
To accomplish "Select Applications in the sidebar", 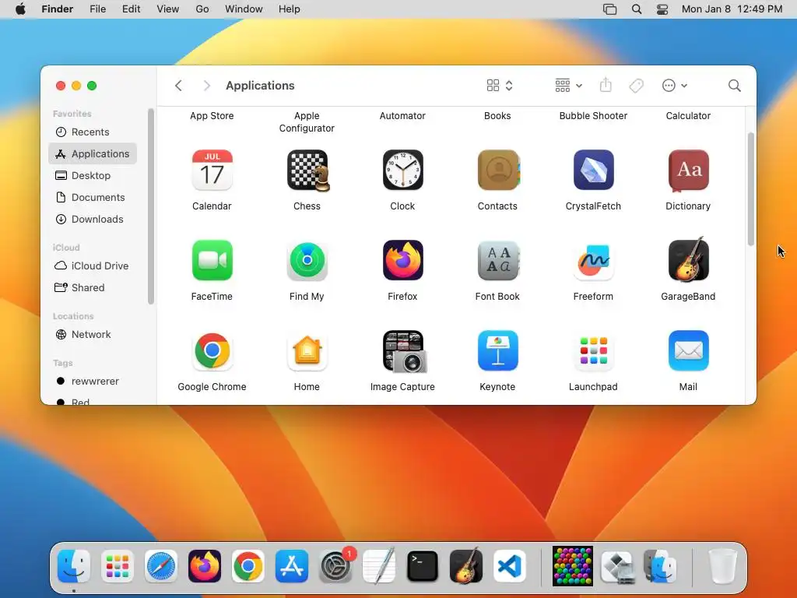I will pos(93,153).
